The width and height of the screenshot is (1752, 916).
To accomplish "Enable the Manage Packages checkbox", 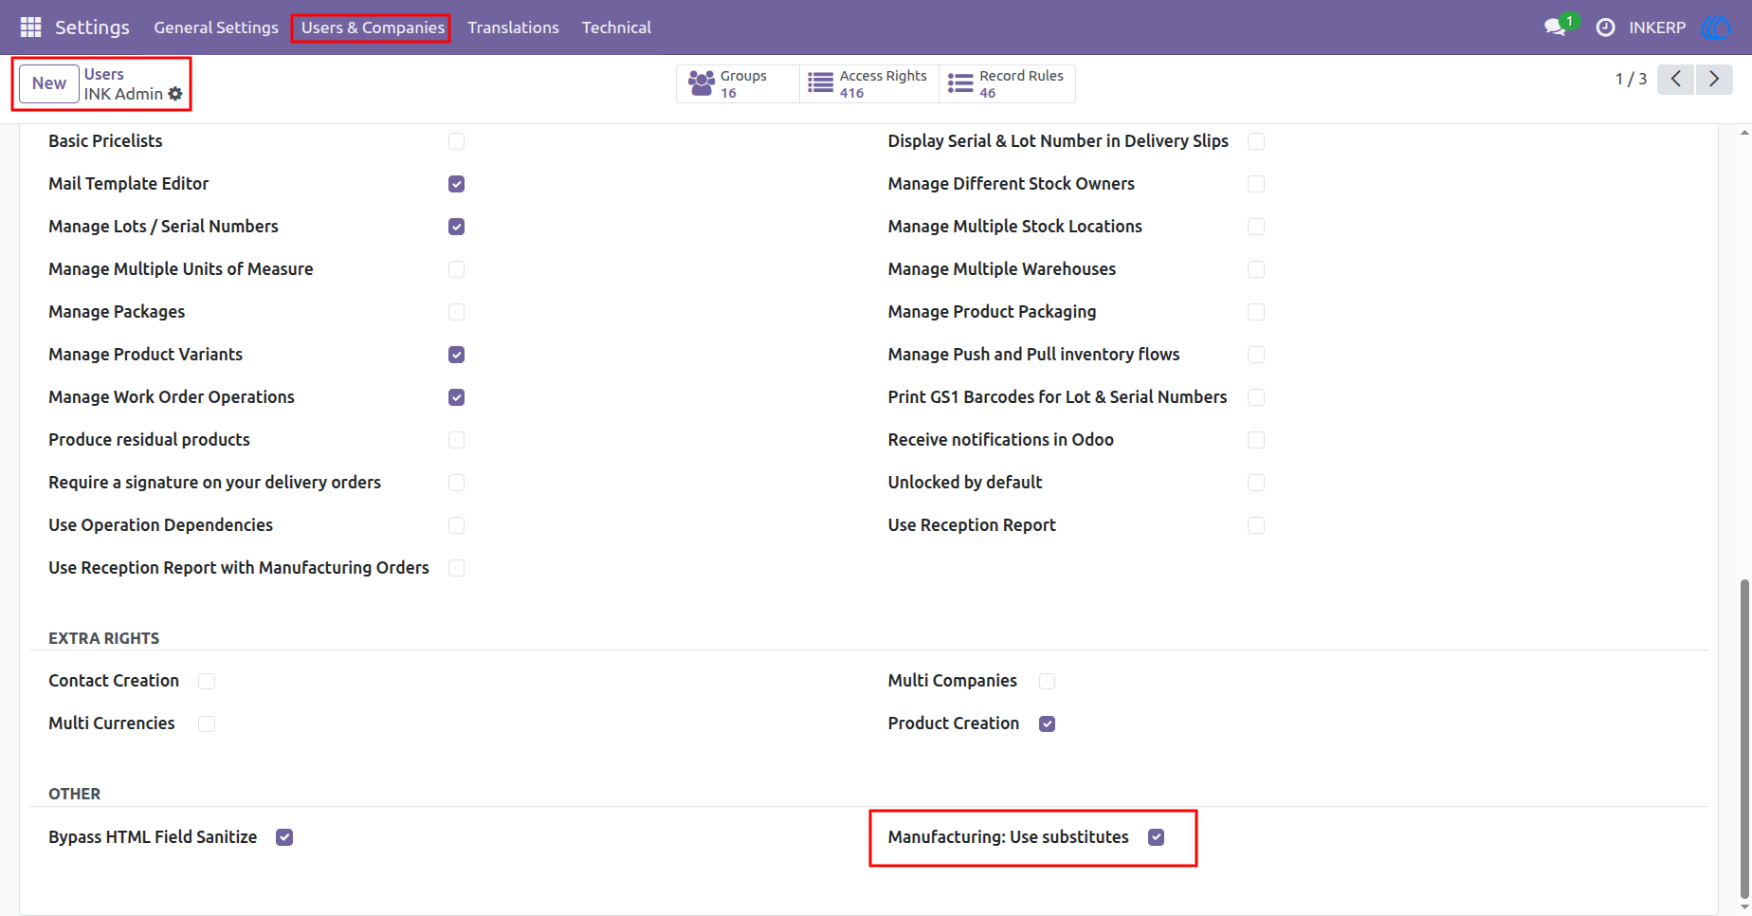I will (457, 312).
